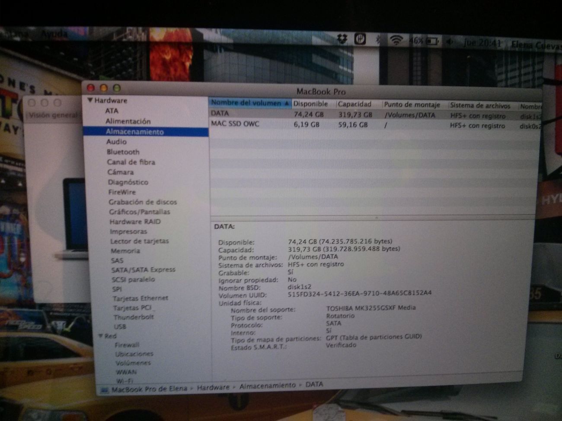Select SATA/SATA Express in sidebar
The width and height of the screenshot is (562, 421).
(144, 269)
